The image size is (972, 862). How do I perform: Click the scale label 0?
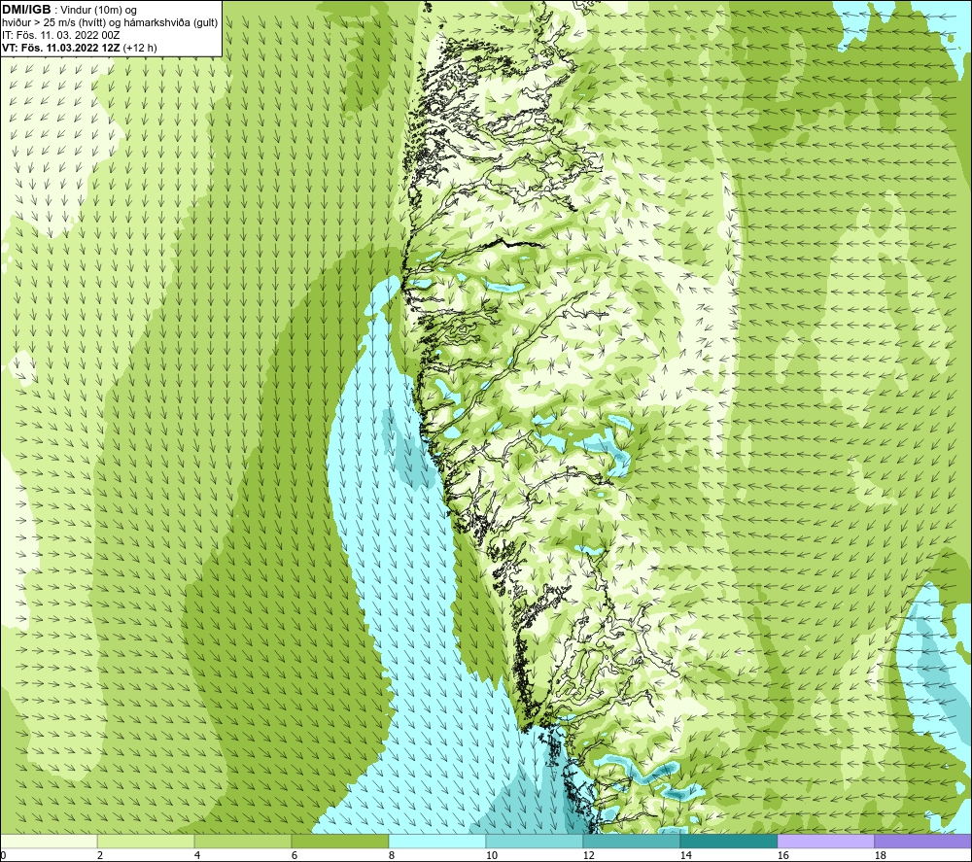click(3, 856)
